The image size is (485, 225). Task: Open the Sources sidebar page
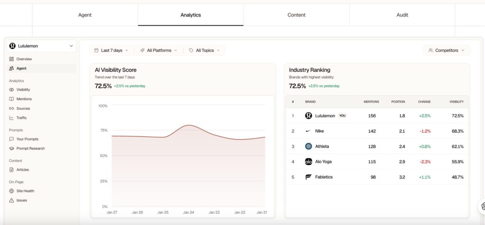(x=42, y=109)
